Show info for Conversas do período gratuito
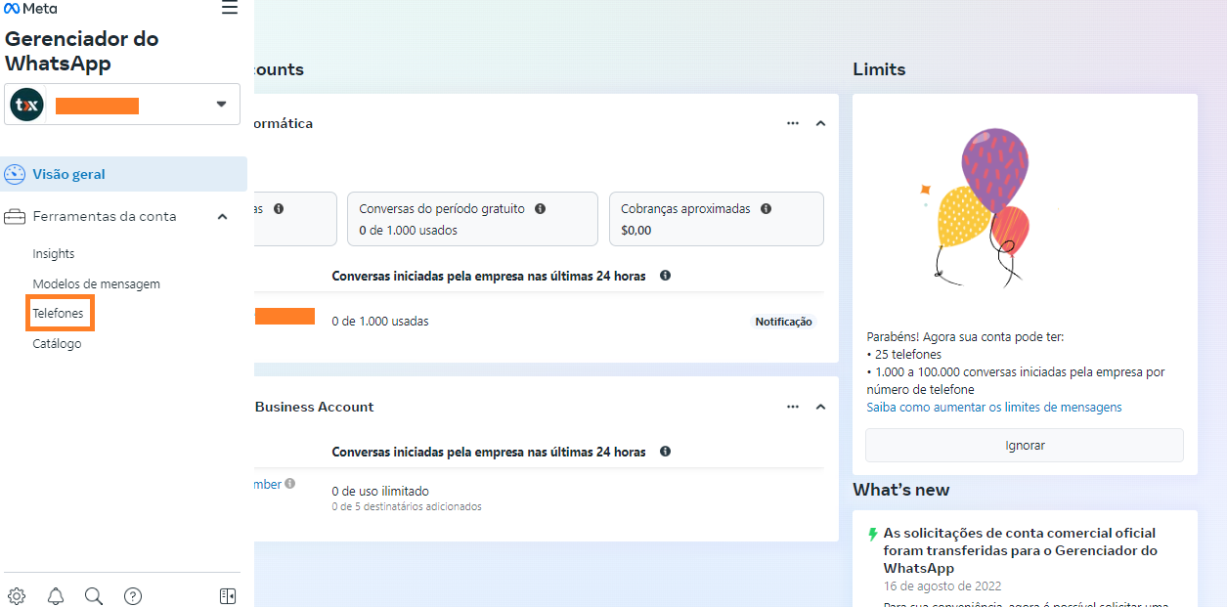1227x607 pixels. (540, 209)
